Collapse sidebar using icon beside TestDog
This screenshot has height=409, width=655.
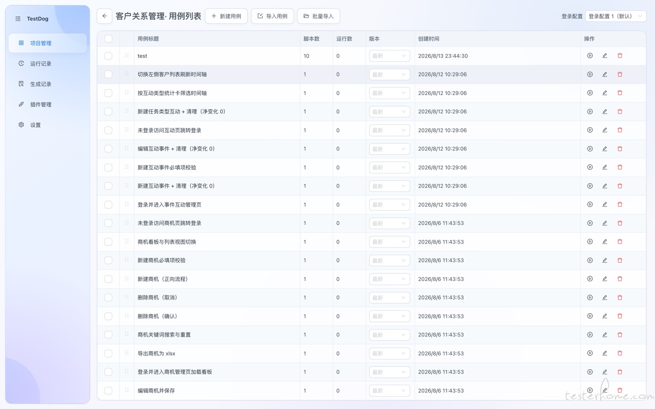click(x=18, y=19)
